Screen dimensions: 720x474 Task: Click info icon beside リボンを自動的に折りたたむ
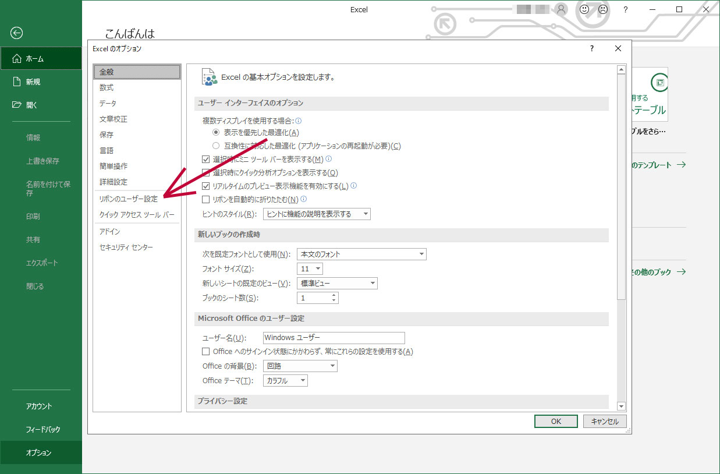303,199
